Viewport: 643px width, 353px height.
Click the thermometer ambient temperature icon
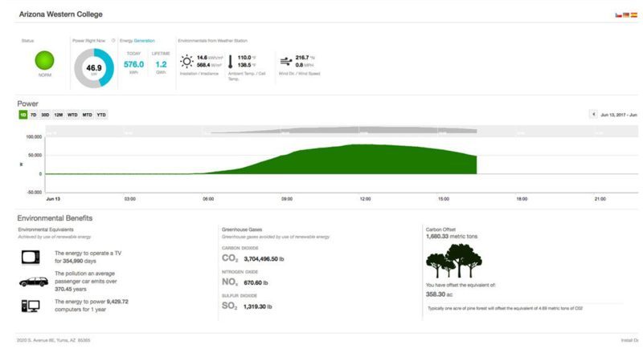pos(230,62)
